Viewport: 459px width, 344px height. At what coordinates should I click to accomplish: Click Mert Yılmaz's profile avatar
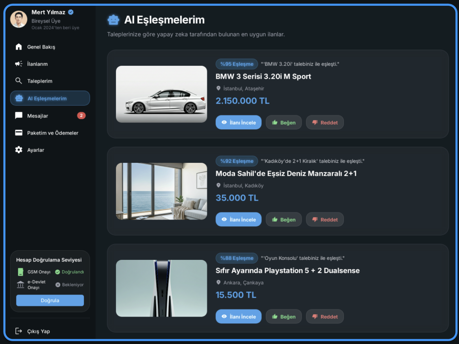point(19,19)
